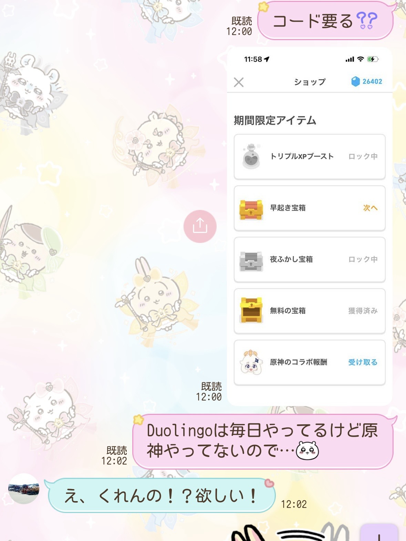Select the Duolingoは毎日 message bubble

pyautogui.click(x=263, y=441)
